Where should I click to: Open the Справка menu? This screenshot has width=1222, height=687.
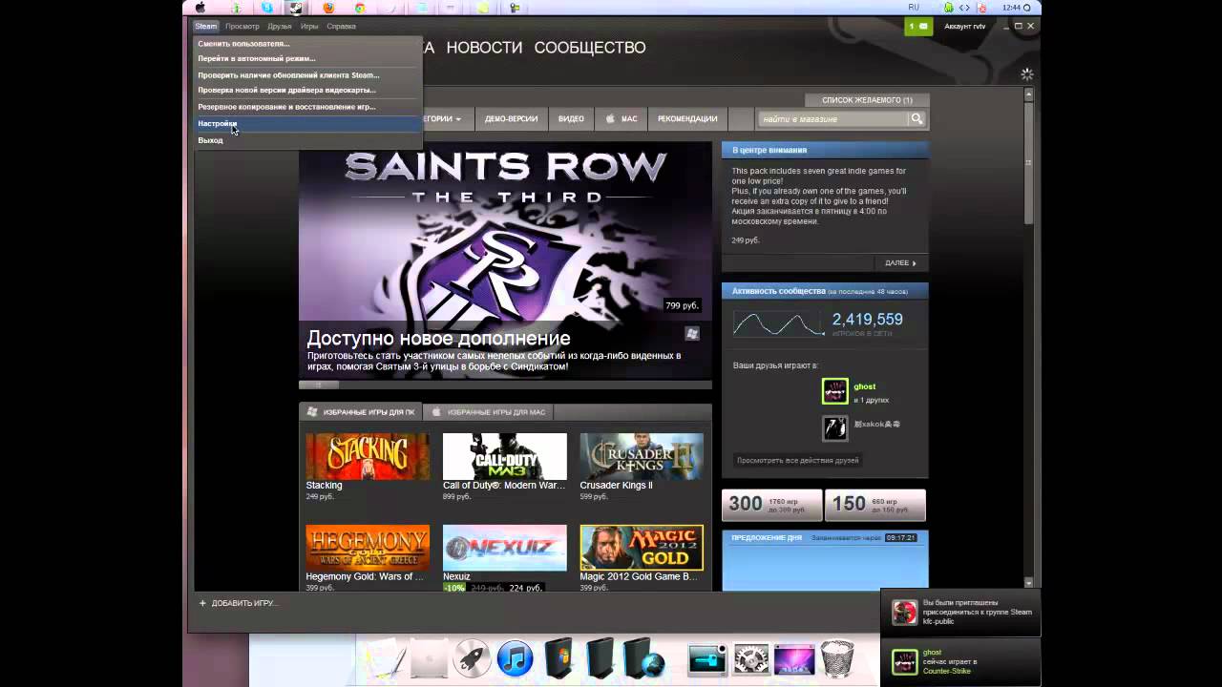341,27
